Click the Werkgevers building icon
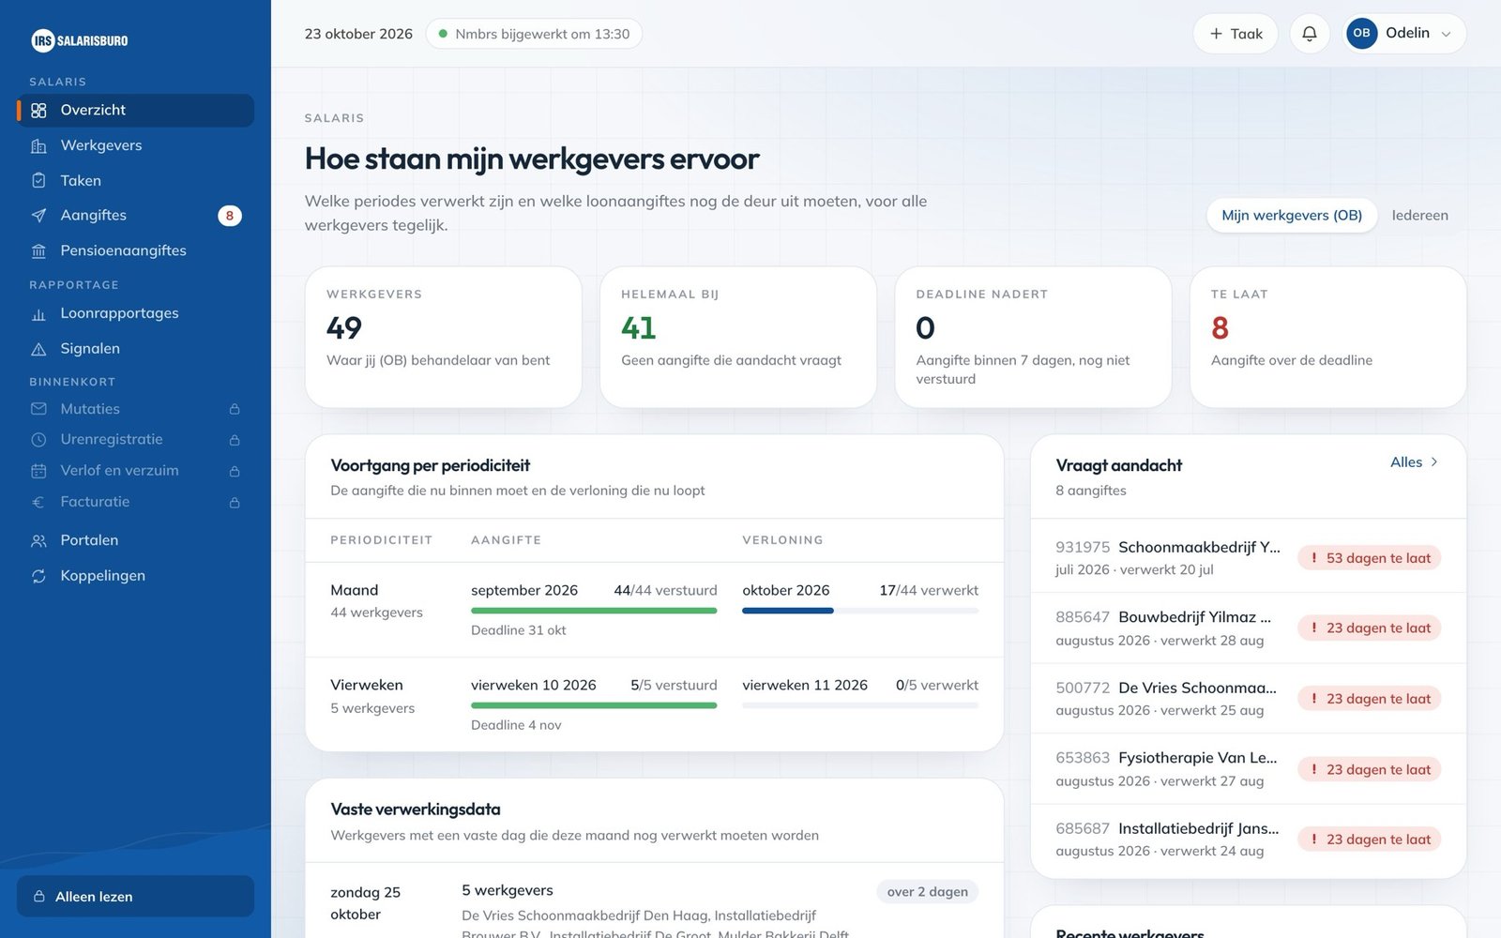Viewport: 1501px width, 938px height. pyautogui.click(x=38, y=145)
